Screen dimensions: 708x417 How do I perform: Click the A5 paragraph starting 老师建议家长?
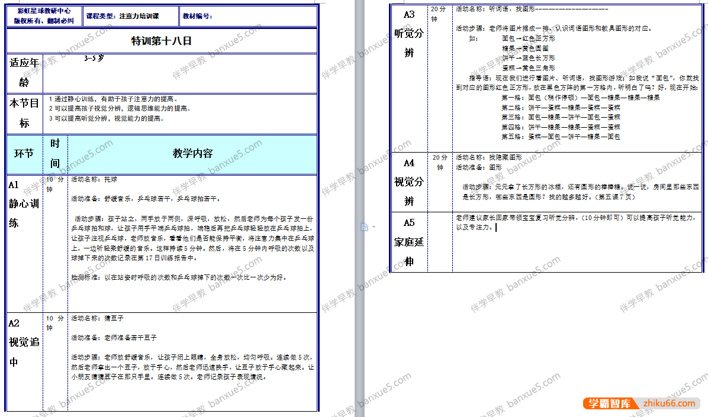[577, 222]
